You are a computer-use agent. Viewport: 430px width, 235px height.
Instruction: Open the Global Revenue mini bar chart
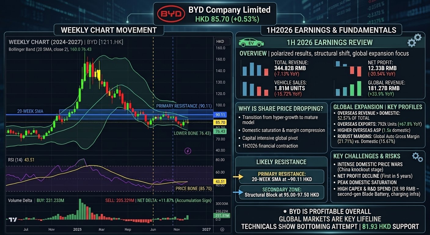(348, 88)
